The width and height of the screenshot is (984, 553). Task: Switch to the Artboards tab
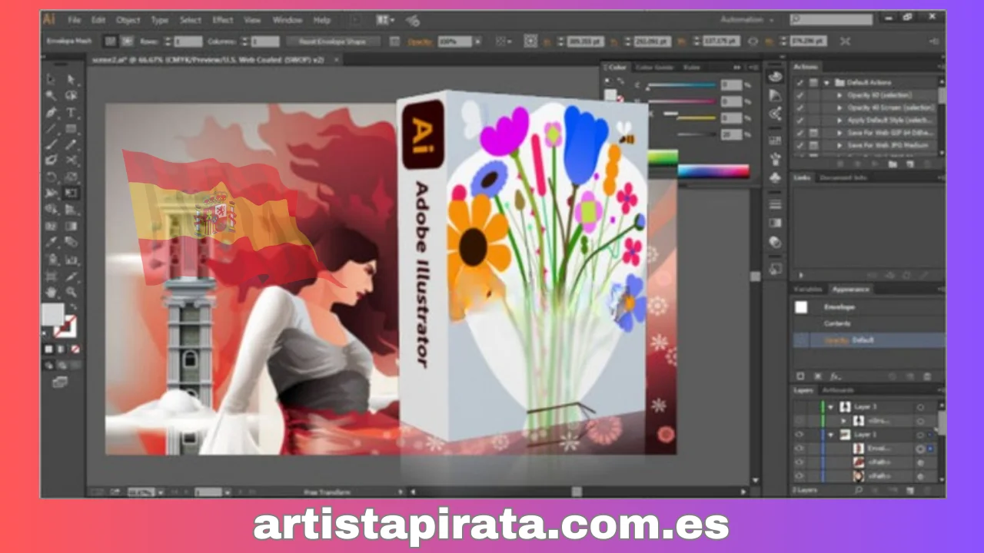pos(838,390)
